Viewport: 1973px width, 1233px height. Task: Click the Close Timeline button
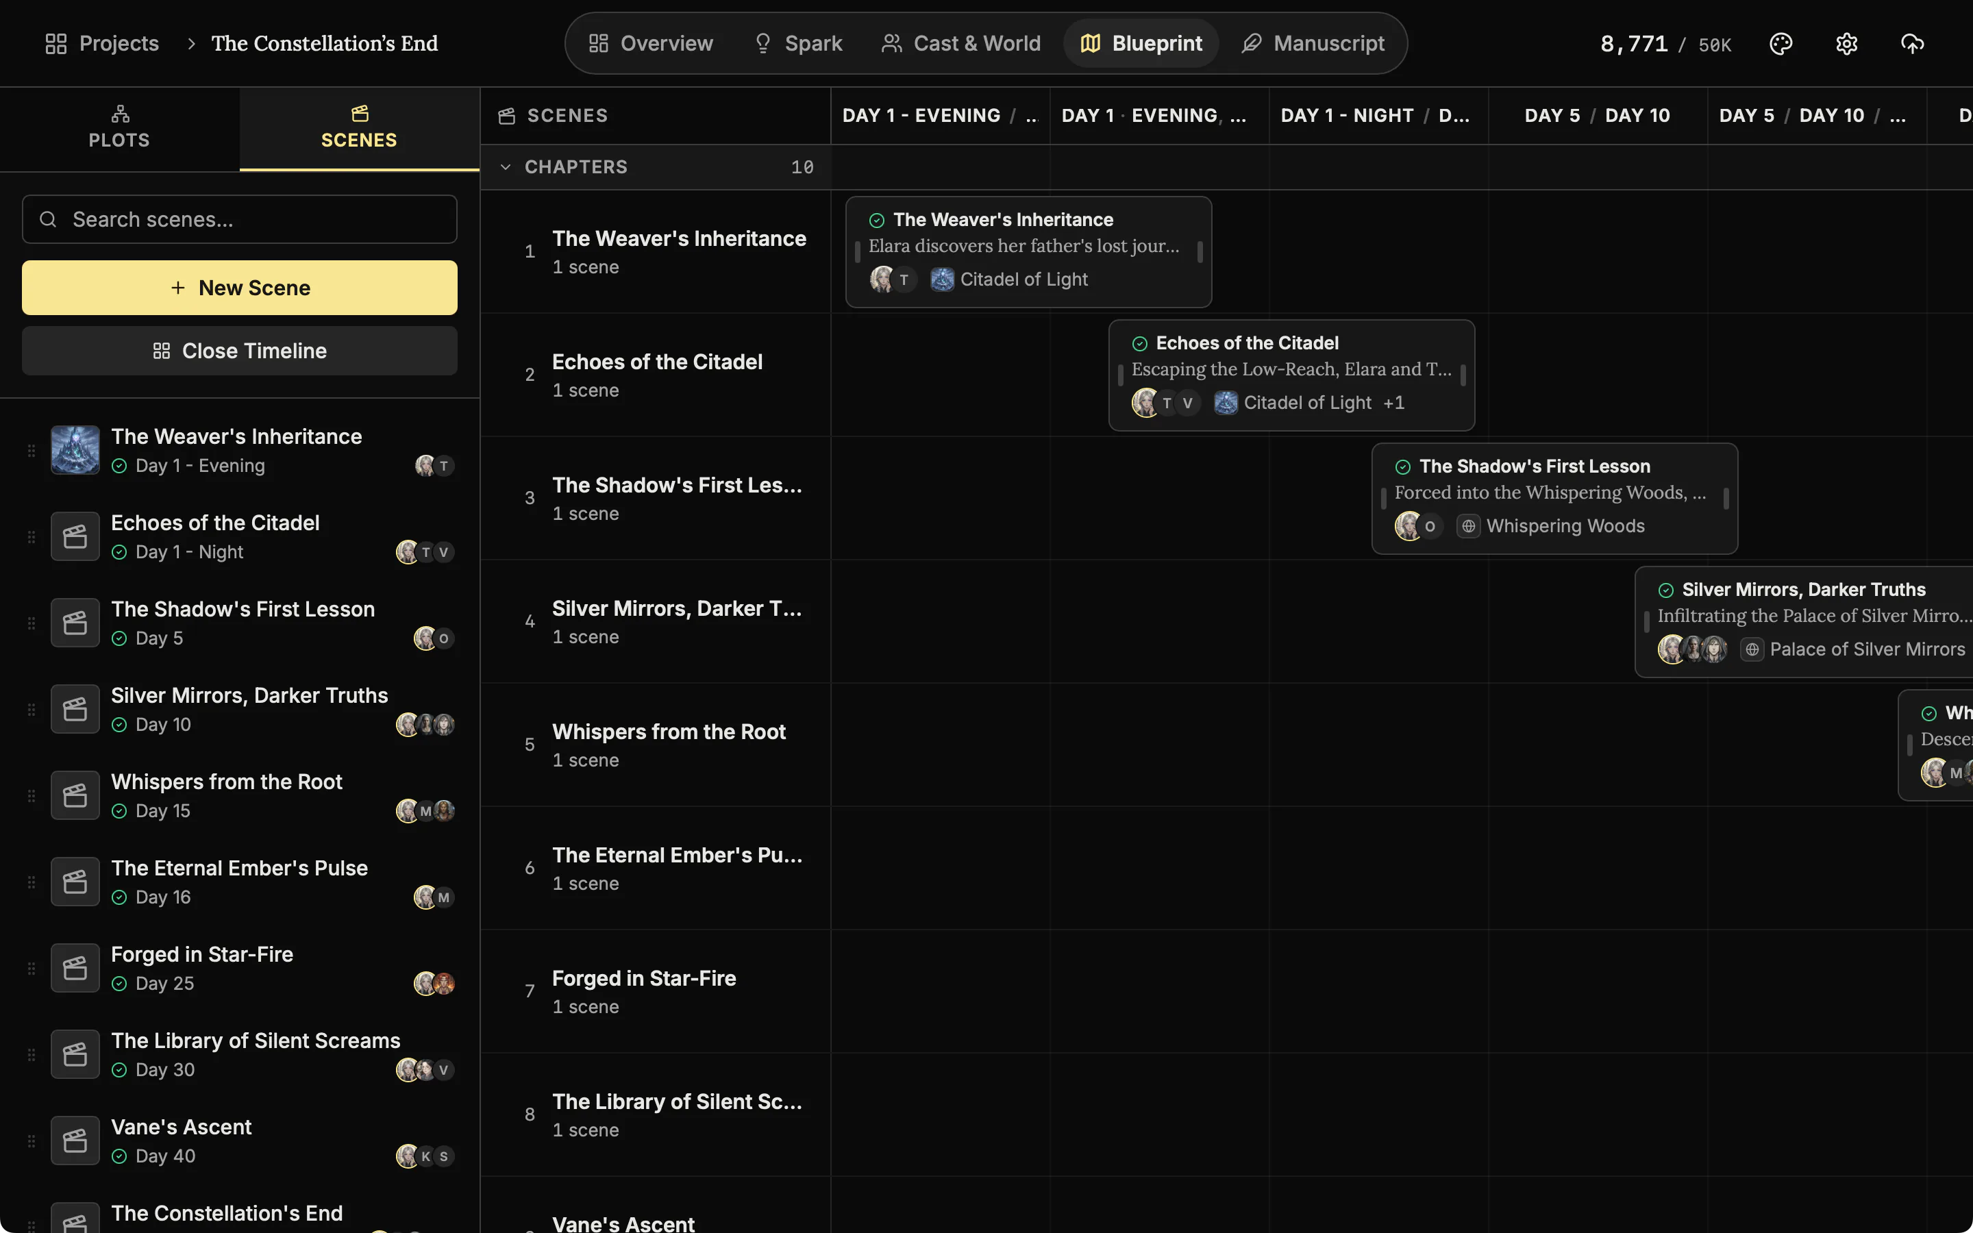click(x=240, y=351)
